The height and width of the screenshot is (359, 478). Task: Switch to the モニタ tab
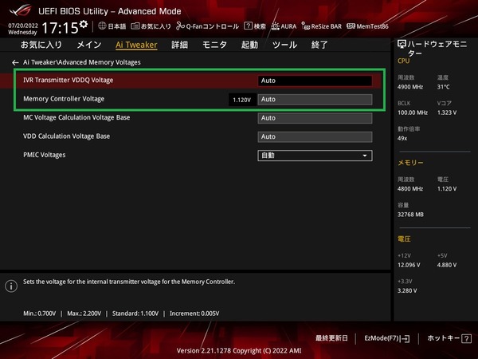pyautogui.click(x=214, y=45)
